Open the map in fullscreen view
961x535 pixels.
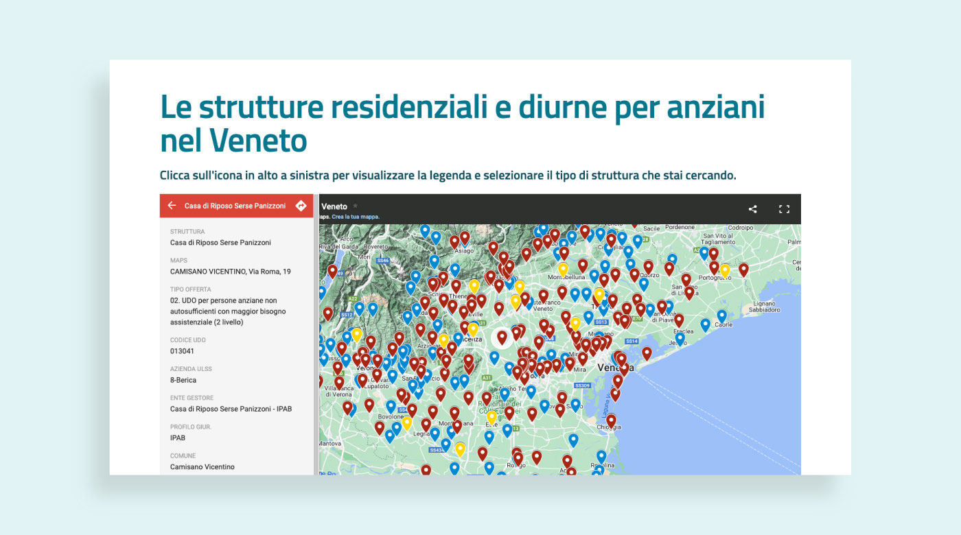785,209
